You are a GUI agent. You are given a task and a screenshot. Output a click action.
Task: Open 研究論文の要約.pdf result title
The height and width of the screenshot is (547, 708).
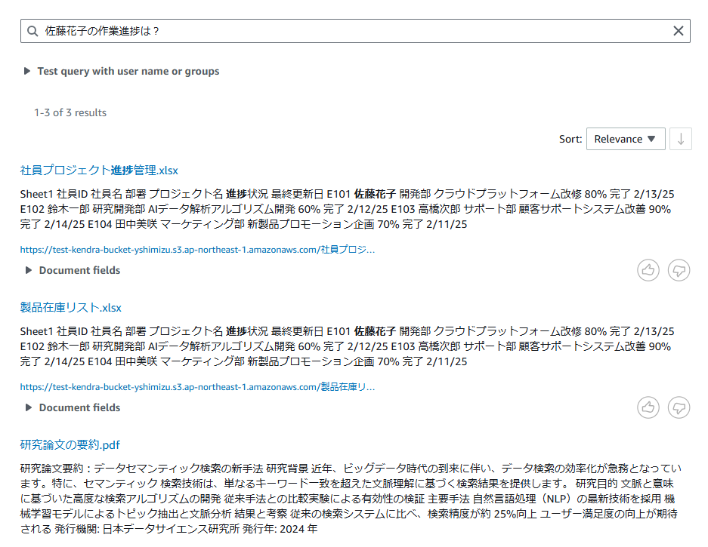coord(70,444)
